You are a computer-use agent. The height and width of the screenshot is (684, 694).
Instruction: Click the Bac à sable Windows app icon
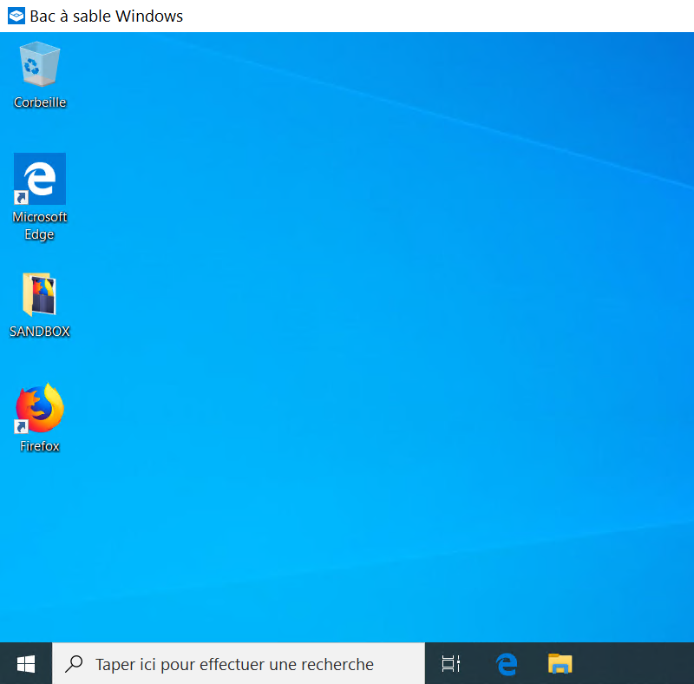tap(16, 16)
